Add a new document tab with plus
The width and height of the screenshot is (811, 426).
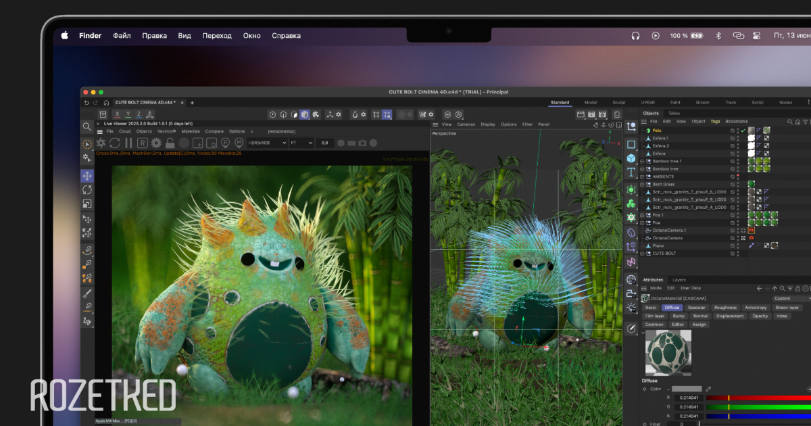[192, 102]
